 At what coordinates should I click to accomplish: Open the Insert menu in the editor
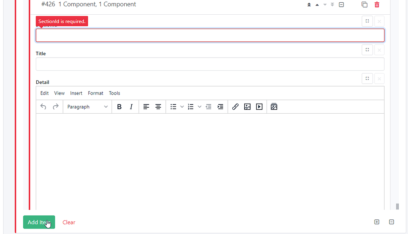tap(76, 93)
